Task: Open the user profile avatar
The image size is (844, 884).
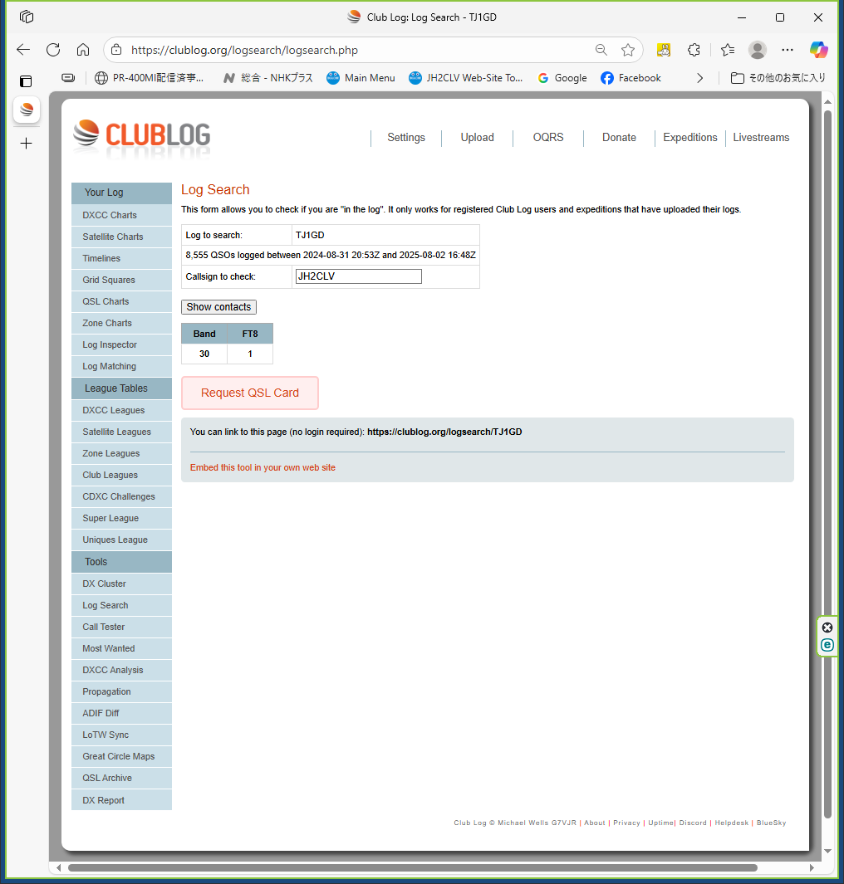Action: (x=757, y=50)
